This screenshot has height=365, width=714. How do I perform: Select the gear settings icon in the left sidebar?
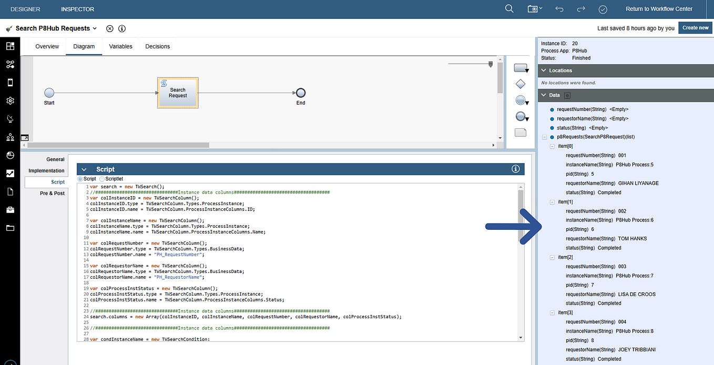(x=10, y=100)
